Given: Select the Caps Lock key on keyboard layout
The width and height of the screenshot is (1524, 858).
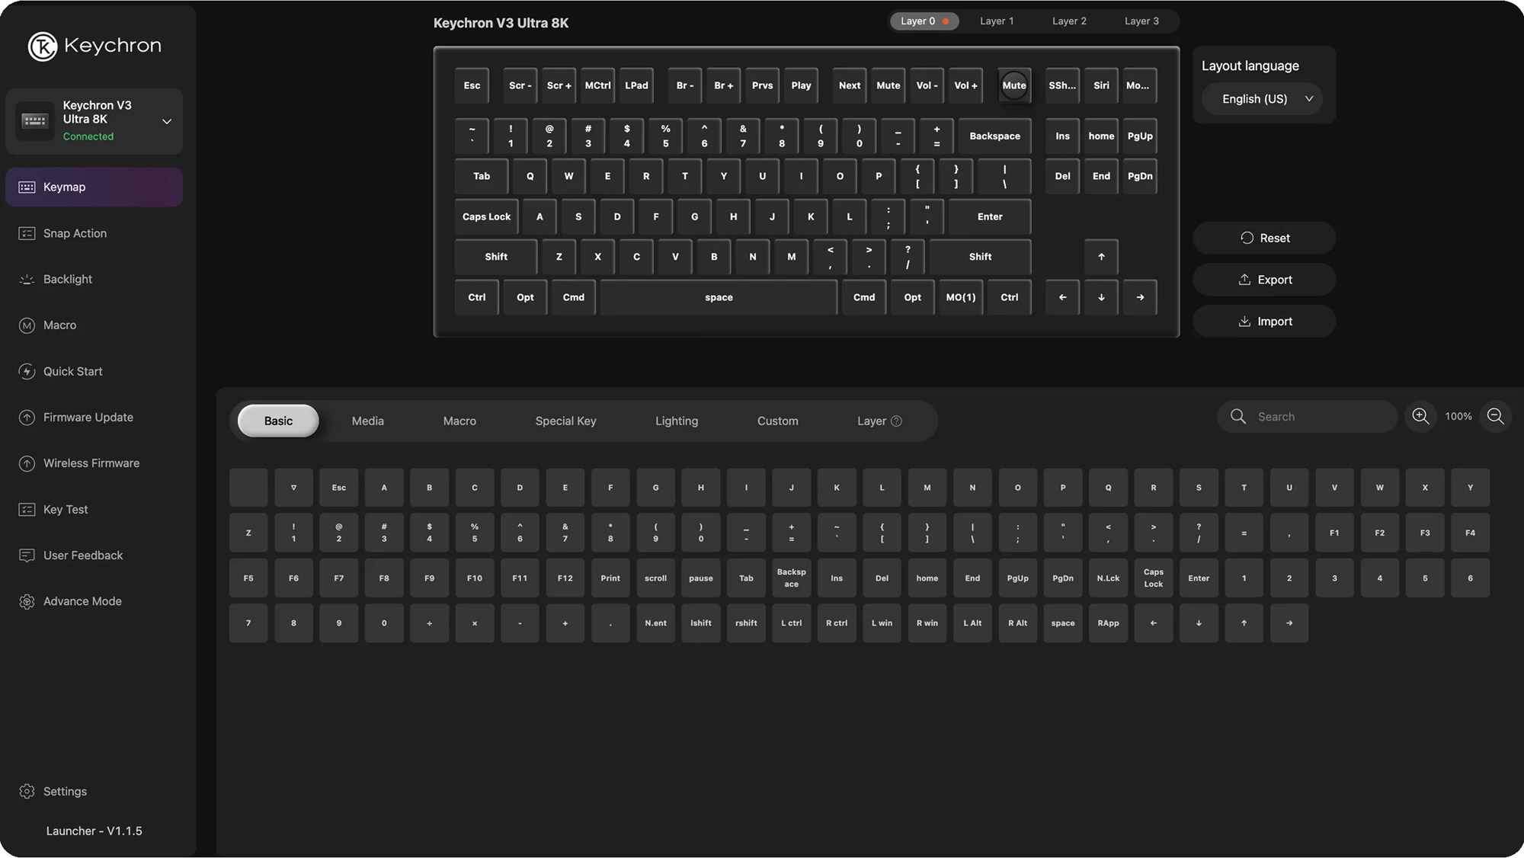Looking at the screenshot, I should click(x=486, y=217).
